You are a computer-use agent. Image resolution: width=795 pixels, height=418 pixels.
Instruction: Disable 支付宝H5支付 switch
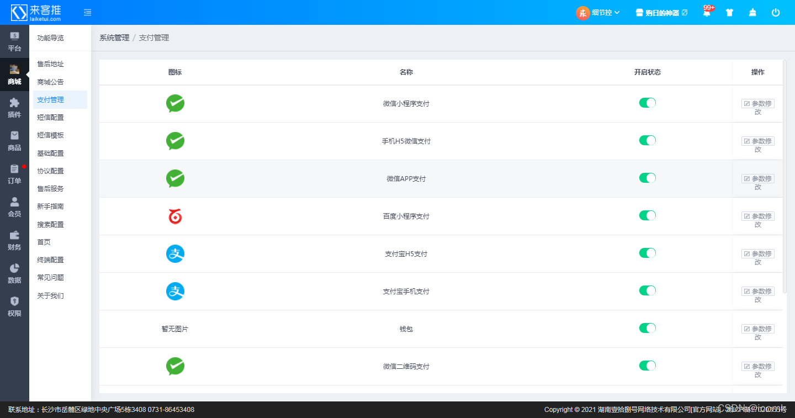click(x=648, y=253)
